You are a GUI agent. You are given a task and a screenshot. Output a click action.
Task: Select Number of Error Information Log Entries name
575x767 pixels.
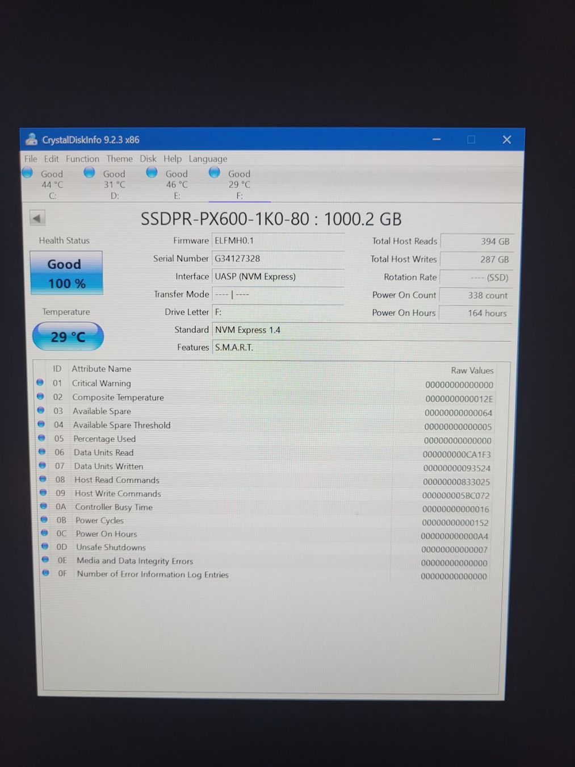click(x=153, y=574)
